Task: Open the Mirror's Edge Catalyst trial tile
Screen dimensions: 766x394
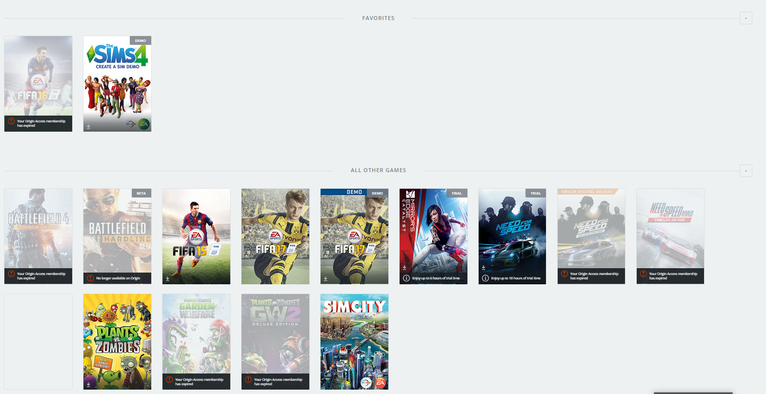Action: [433, 236]
